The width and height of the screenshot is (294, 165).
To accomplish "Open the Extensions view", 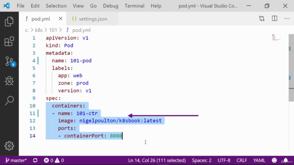I will pos(9,41).
